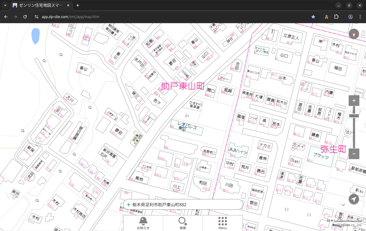Bookmark this page with the star icon
This screenshot has width=366, height=231.
click(x=313, y=17)
